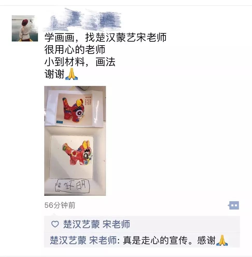Open the comment and like menu button
Viewport: 252px width, 257px height.
234,205
